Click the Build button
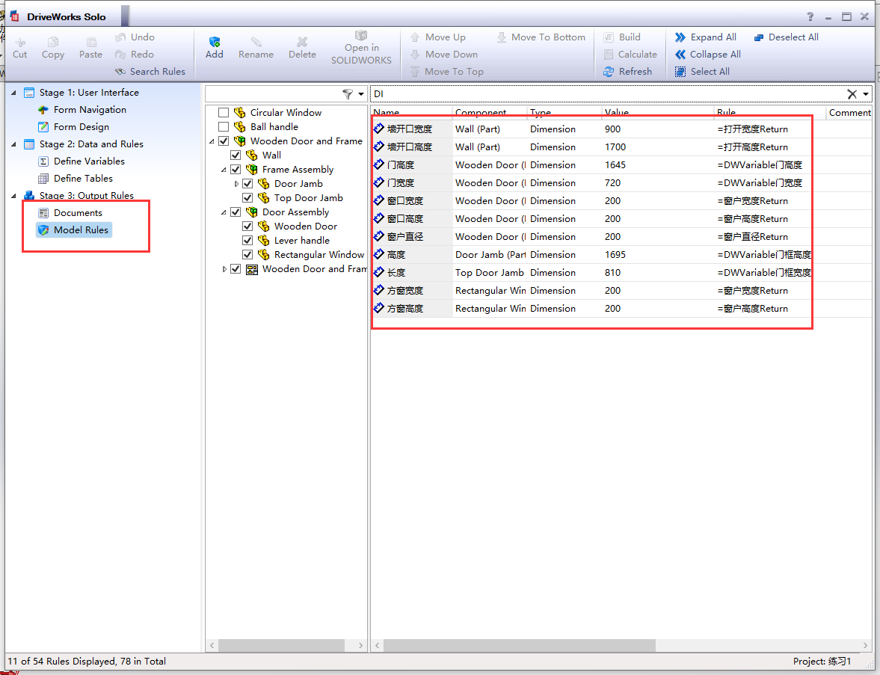 622,37
